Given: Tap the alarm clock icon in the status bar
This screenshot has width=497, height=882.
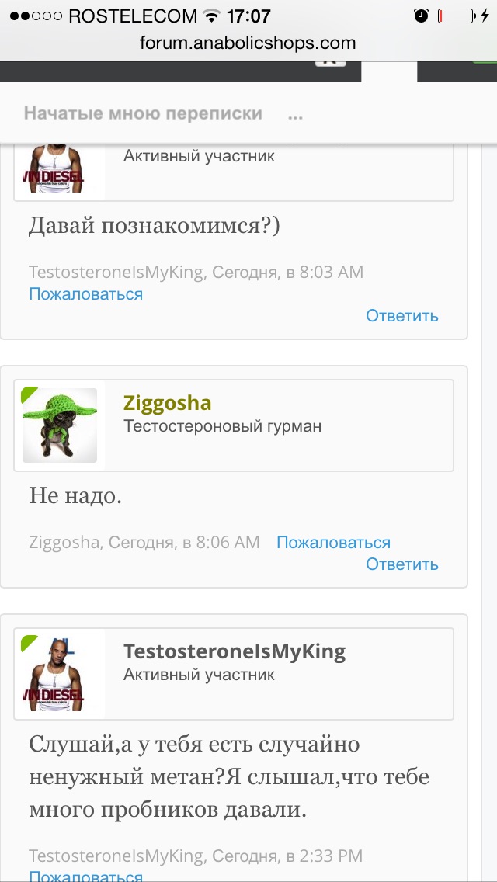Looking at the screenshot, I should (x=420, y=13).
